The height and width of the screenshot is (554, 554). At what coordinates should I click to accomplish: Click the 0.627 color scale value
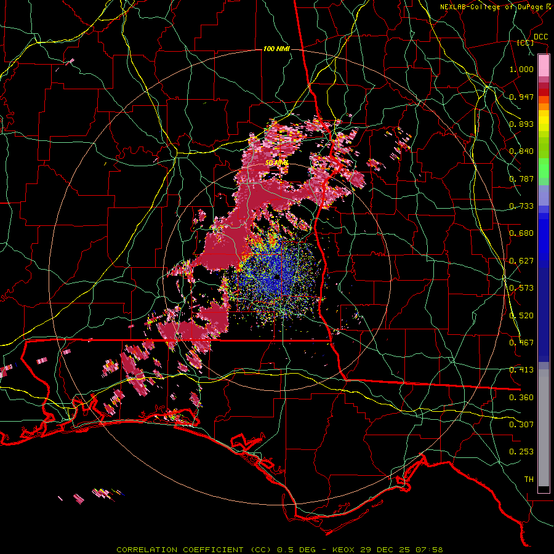521,261
